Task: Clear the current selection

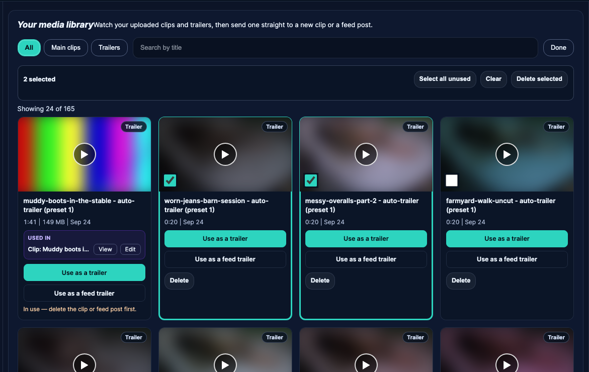Action: [x=493, y=79]
